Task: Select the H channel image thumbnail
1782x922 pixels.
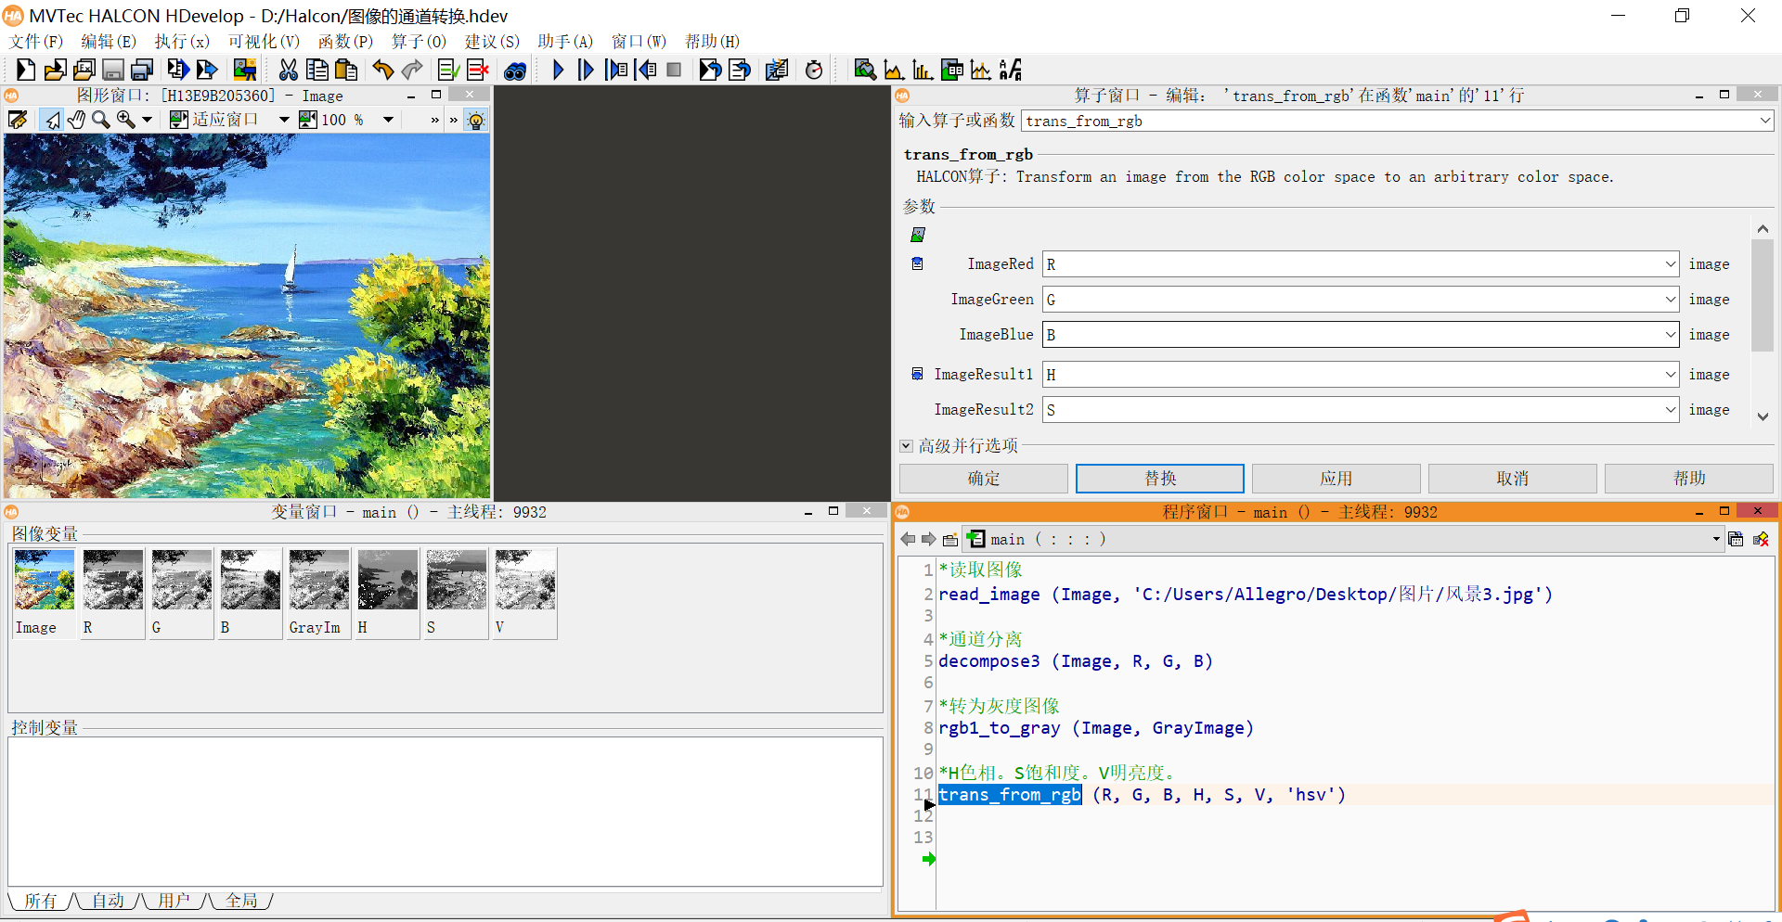Action: [x=387, y=593]
